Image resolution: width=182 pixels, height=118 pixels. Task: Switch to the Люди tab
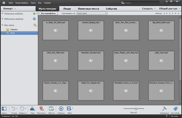(67, 9)
